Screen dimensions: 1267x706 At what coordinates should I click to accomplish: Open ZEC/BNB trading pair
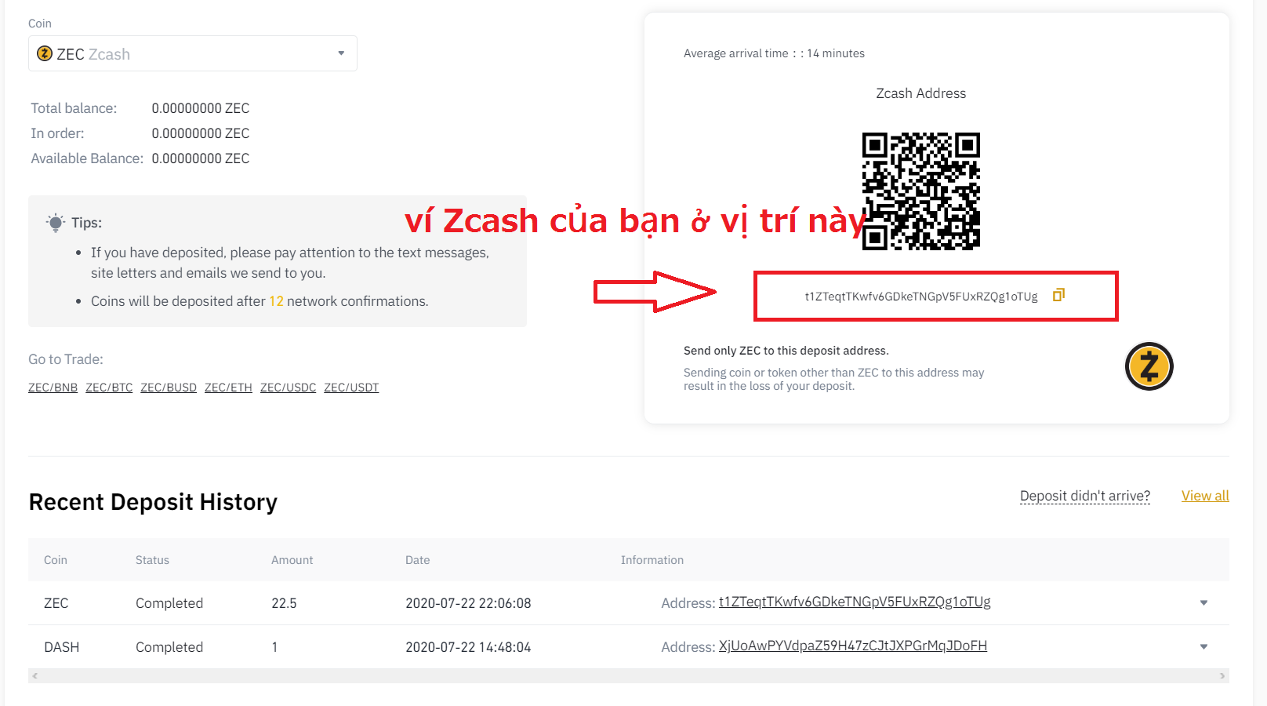click(53, 388)
